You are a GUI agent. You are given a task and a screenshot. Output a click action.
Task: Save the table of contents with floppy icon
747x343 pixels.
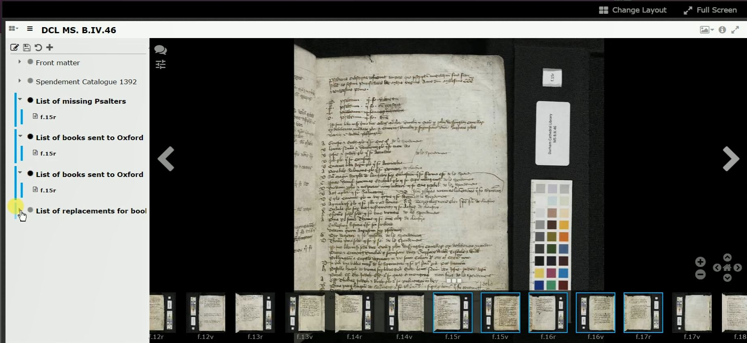click(x=27, y=47)
